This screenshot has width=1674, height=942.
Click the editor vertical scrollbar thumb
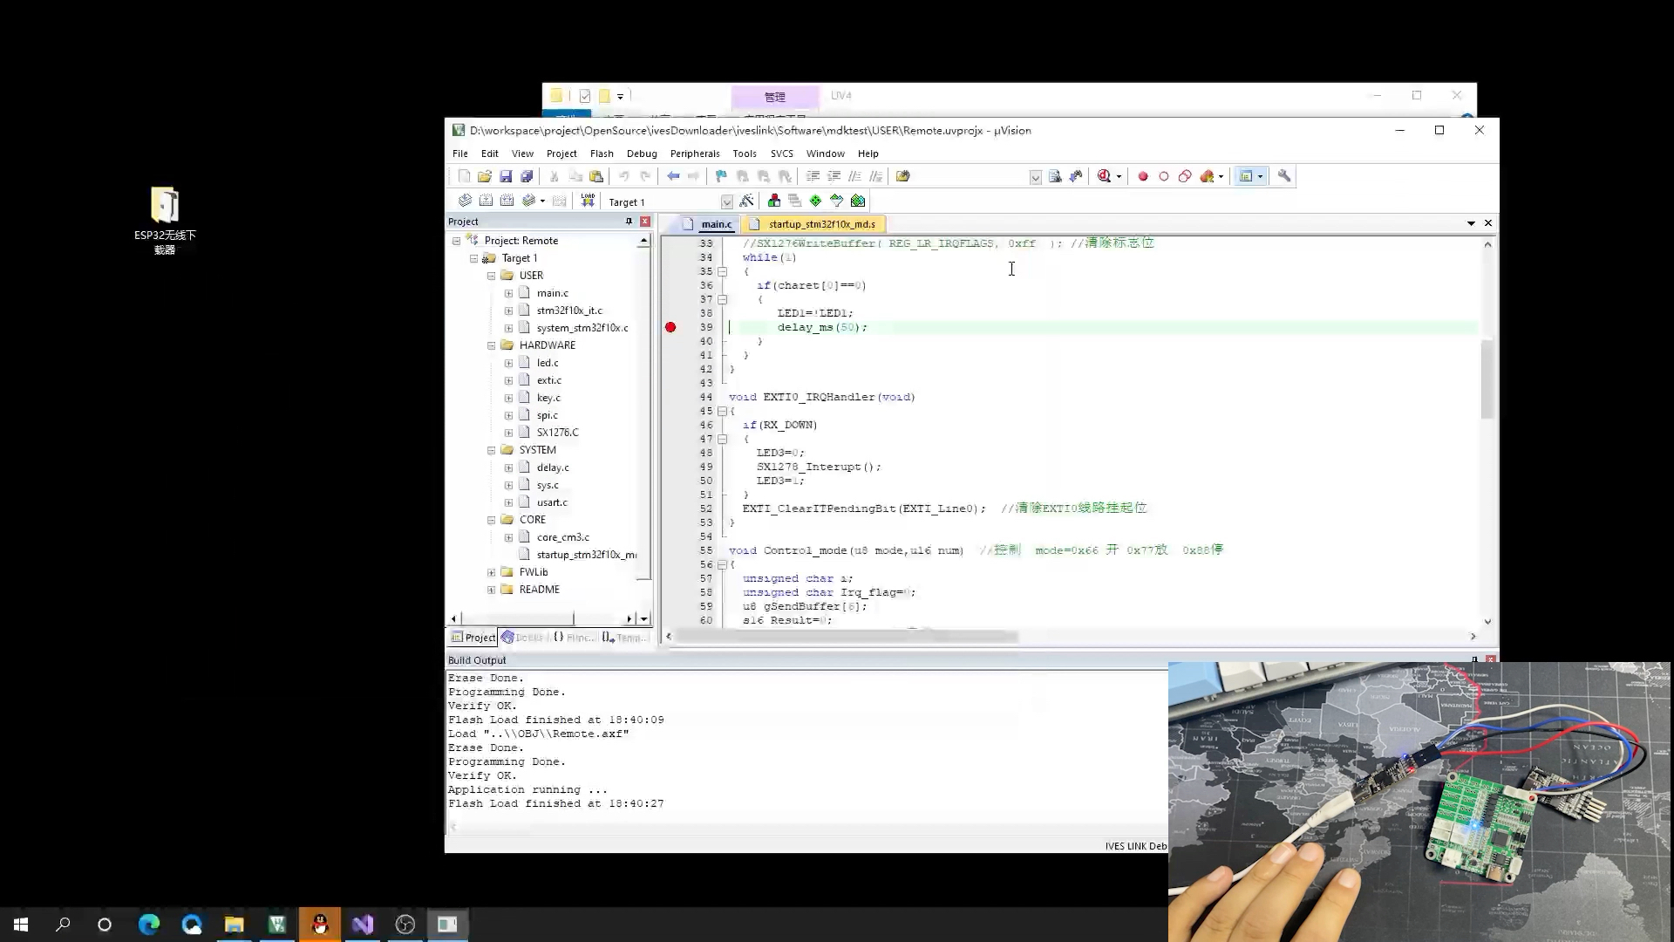click(1487, 379)
